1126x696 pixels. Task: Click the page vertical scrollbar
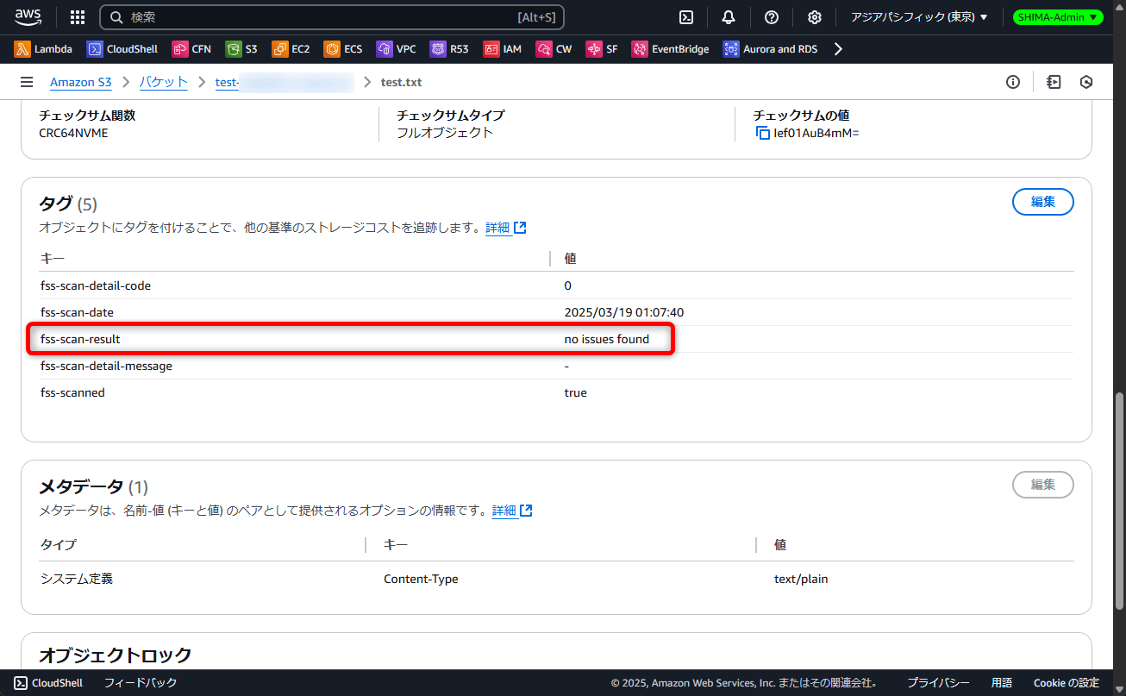1120,500
